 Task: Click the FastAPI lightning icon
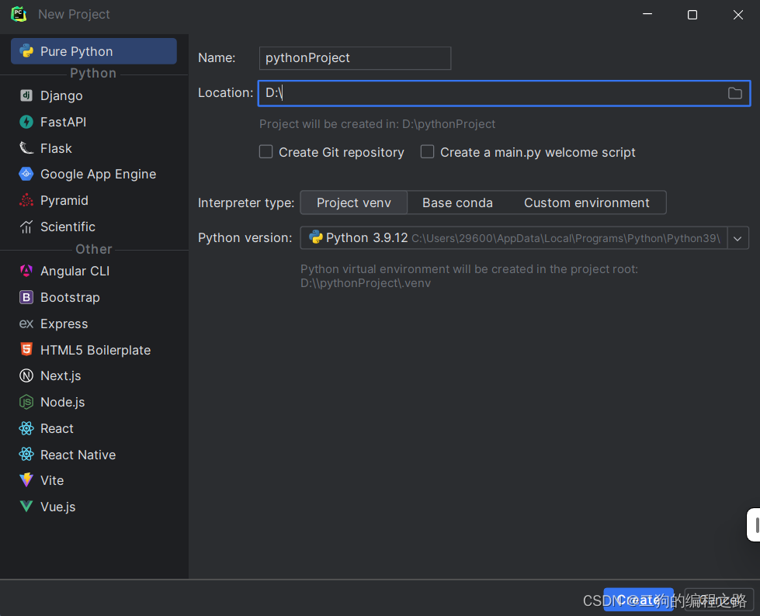(x=26, y=122)
